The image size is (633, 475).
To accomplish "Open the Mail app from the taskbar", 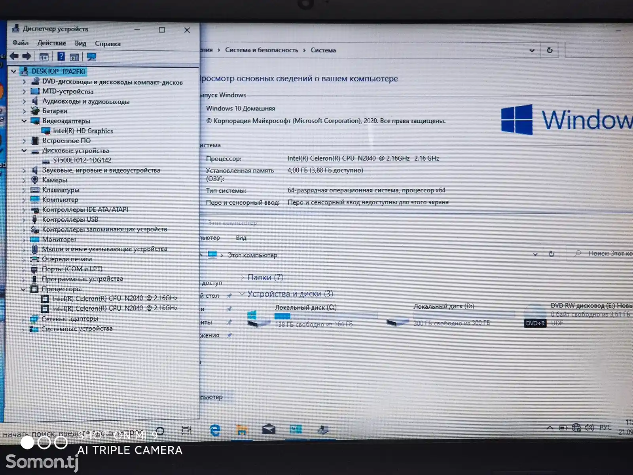I will pos(269,429).
